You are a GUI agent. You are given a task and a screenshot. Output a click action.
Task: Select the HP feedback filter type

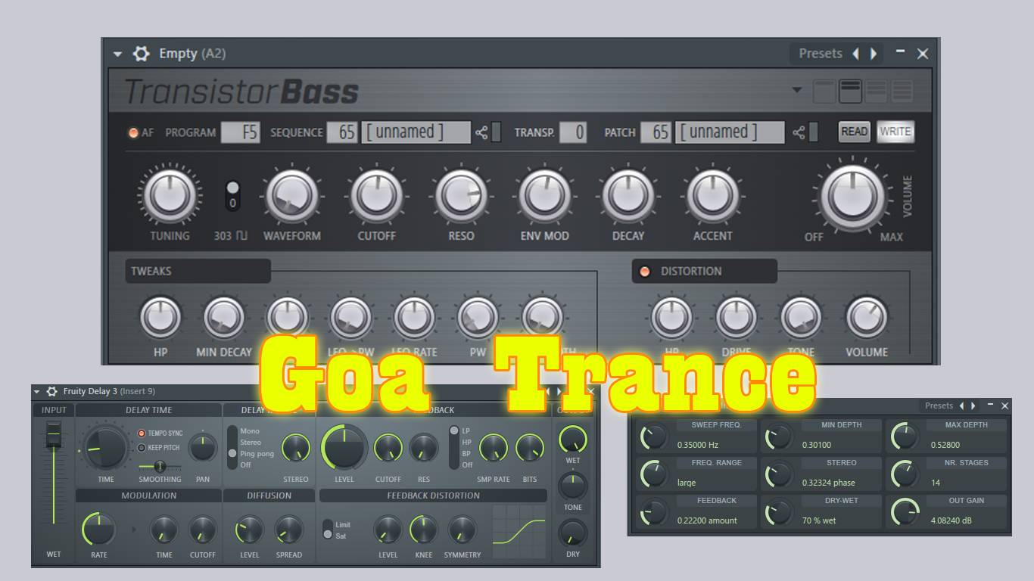point(466,443)
